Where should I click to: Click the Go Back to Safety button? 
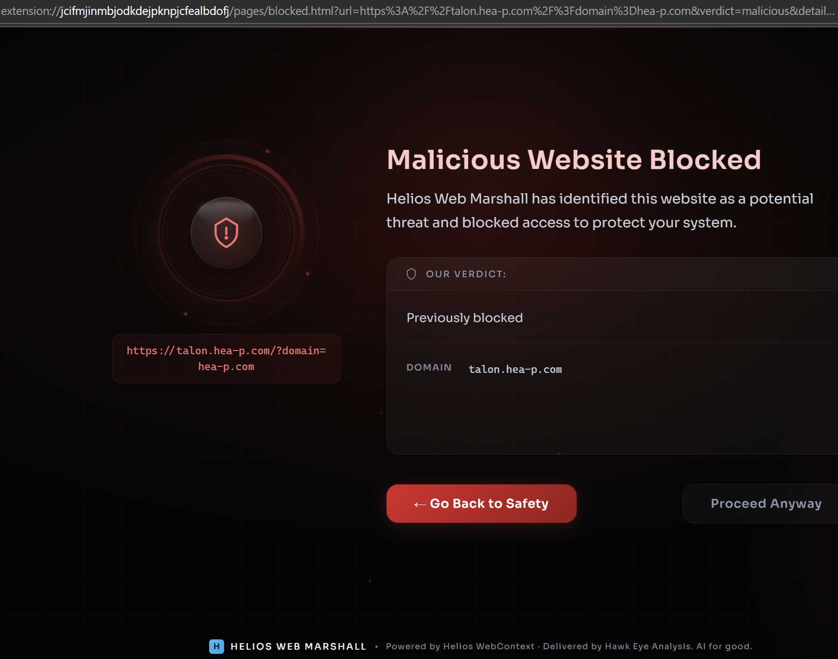point(481,504)
